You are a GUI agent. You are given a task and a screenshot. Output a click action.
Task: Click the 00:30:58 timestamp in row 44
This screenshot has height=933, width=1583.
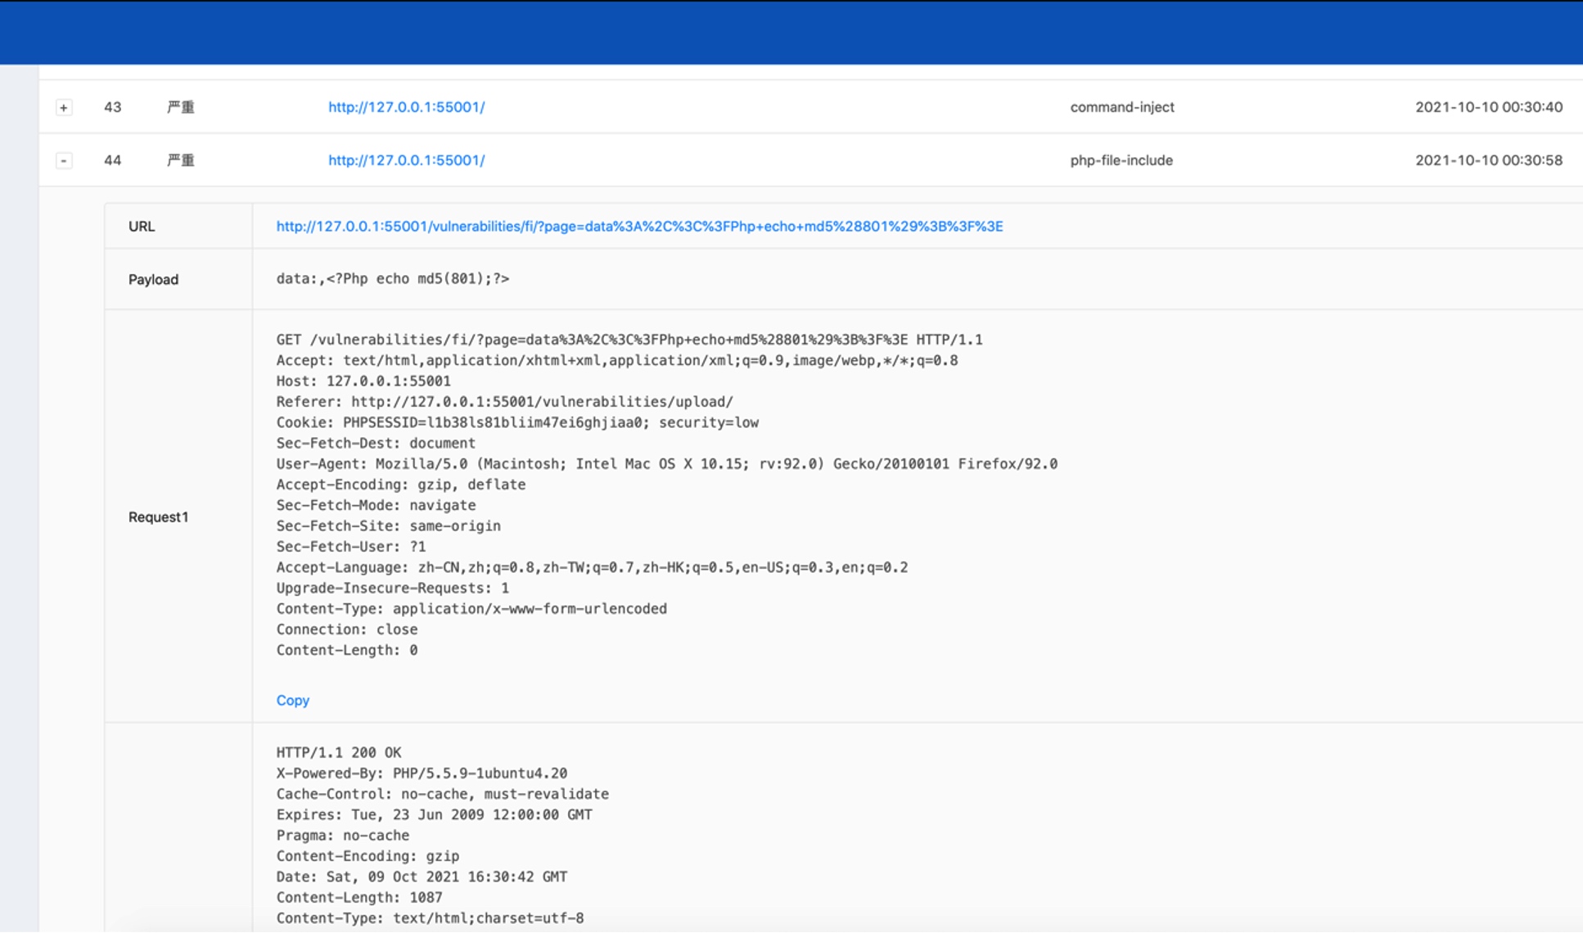click(1488, 160)
